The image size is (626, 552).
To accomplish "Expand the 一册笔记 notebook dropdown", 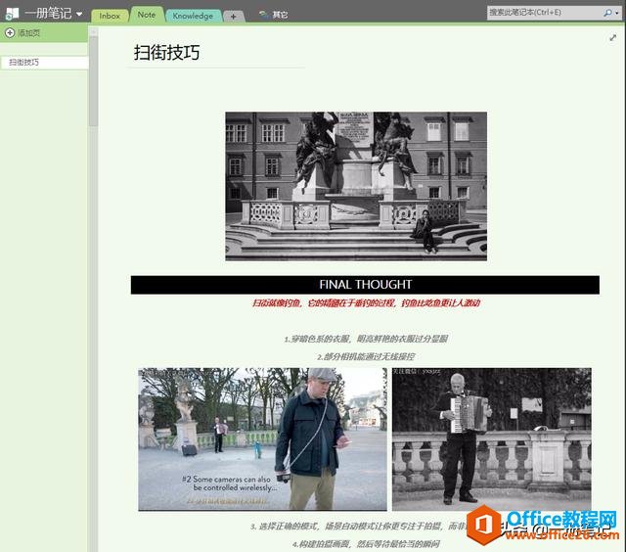I will [79, 14].
